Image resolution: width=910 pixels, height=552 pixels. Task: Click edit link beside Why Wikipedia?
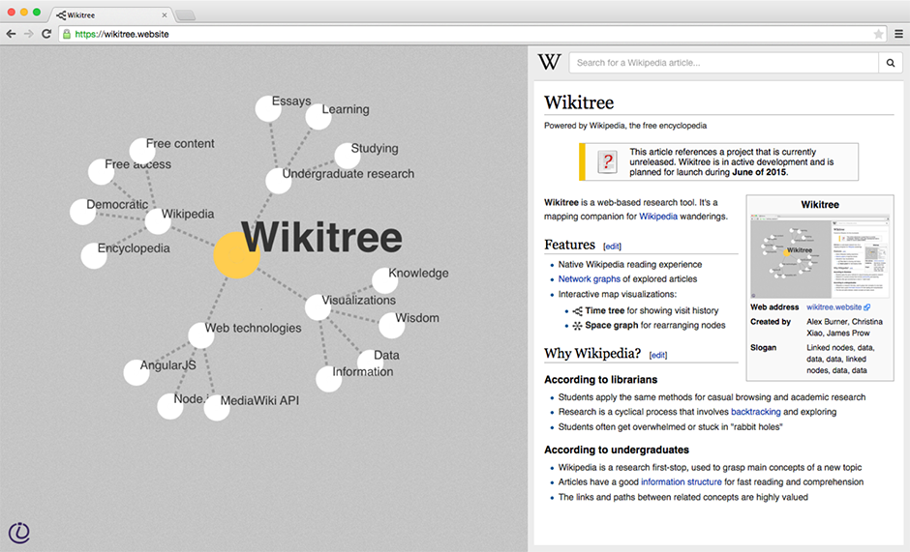click(658, 356)
